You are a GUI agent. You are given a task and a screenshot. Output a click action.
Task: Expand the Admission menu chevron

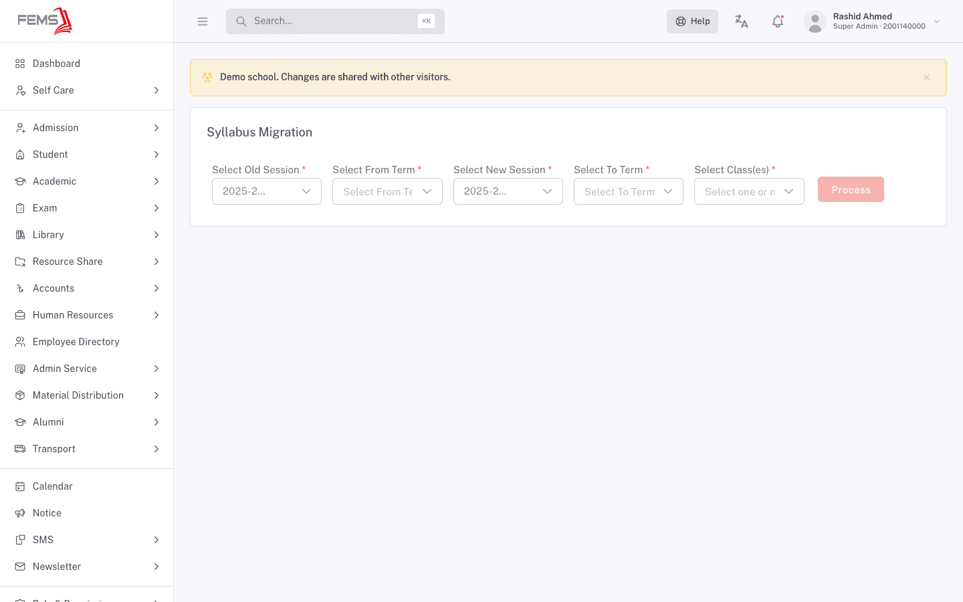(x=156, y=128)
